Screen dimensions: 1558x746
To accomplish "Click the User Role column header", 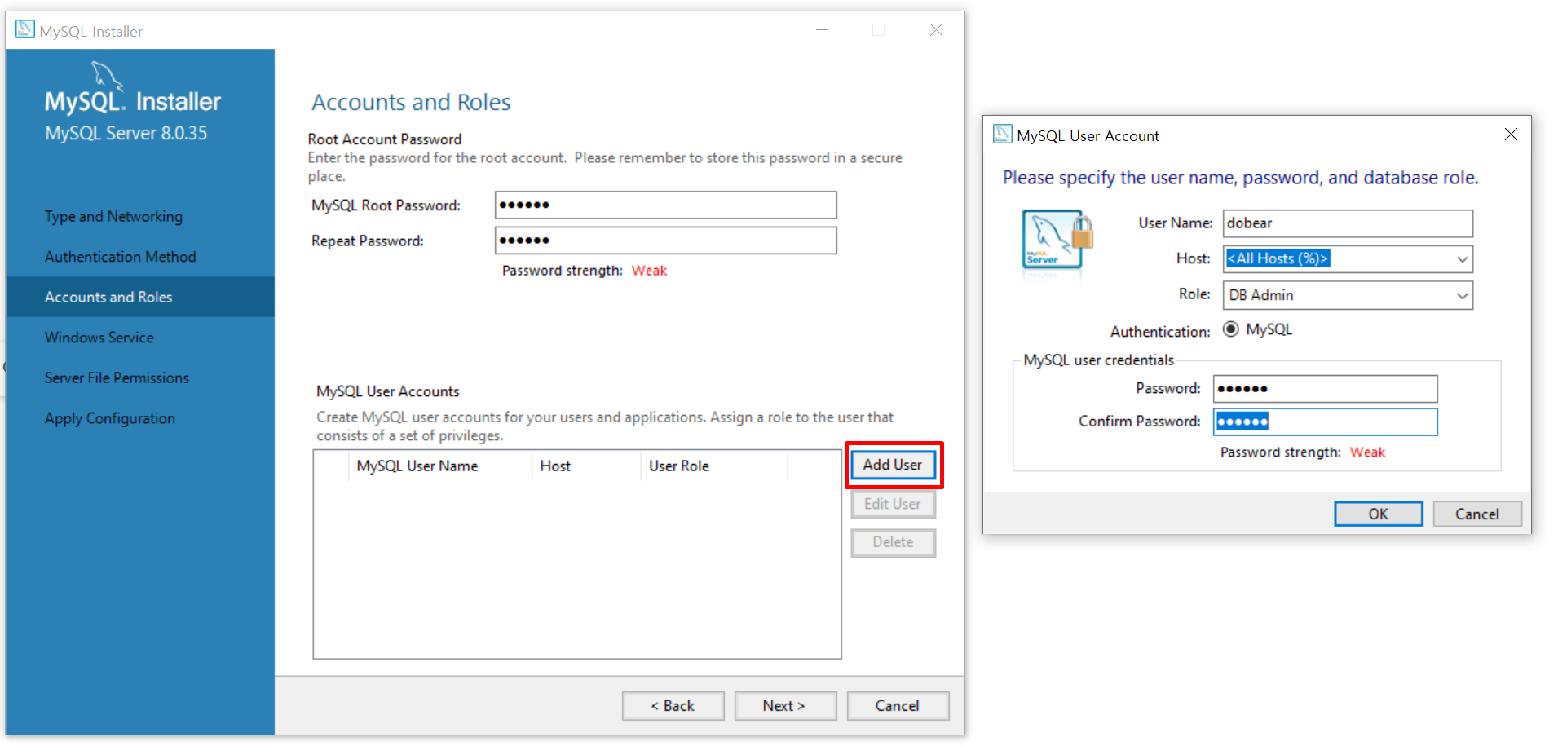I will click(679, 466).
